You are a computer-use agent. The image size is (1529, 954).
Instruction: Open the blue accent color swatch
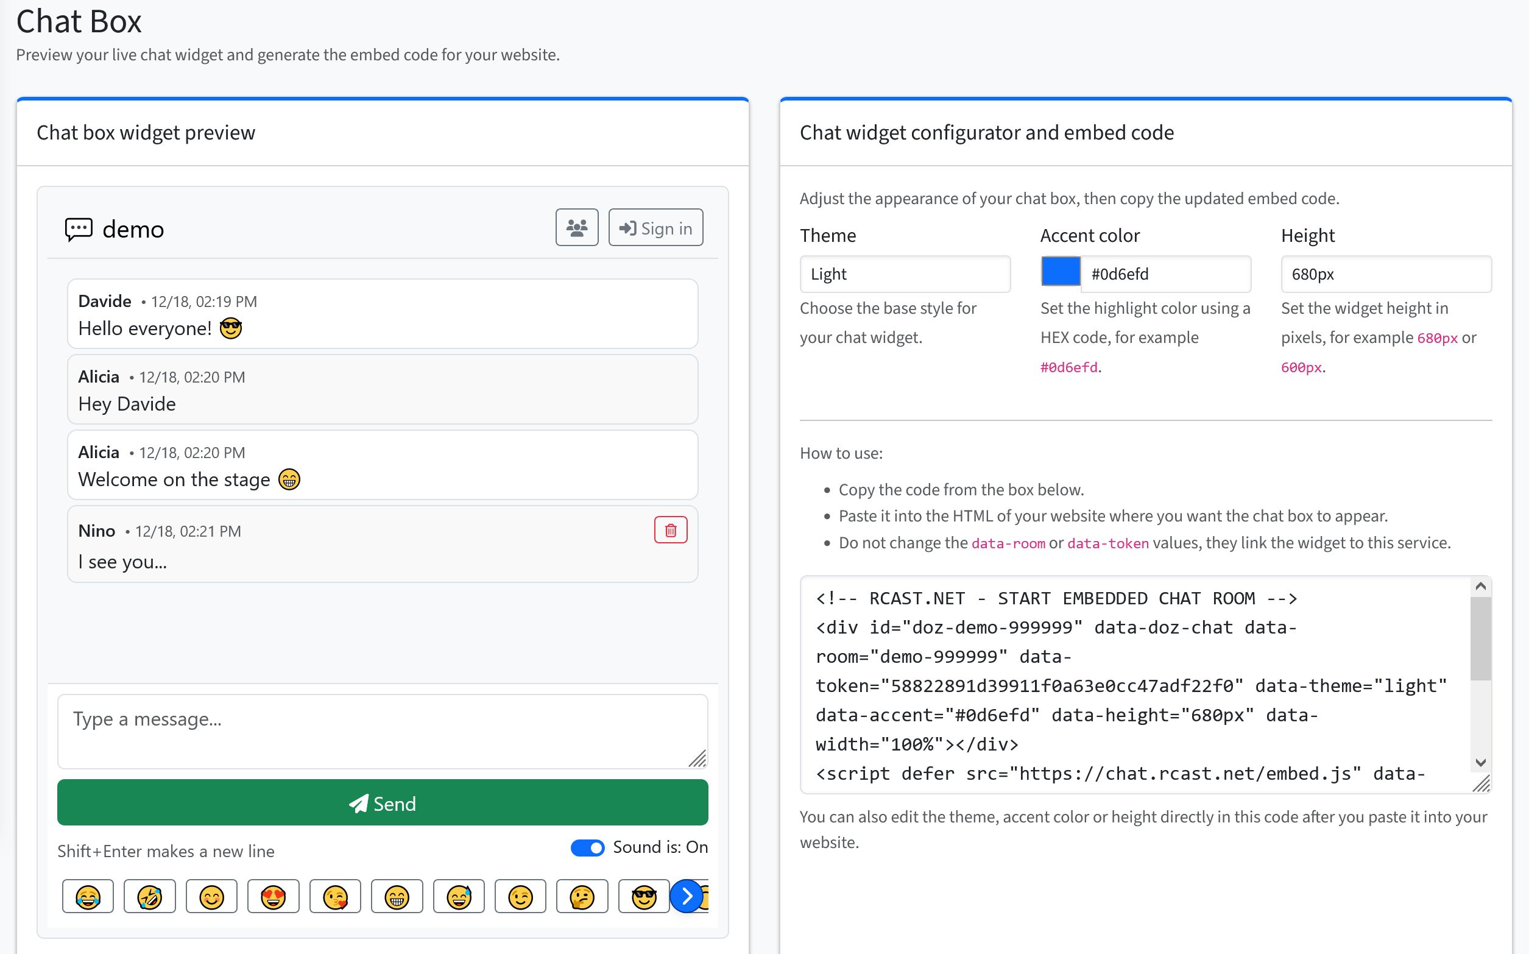pyautogui.click(x=1061, y=271)
